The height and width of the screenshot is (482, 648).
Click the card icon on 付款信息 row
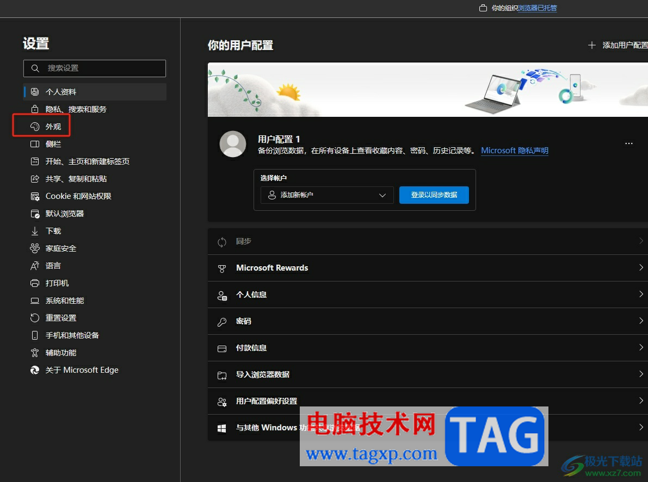point(222,348)
